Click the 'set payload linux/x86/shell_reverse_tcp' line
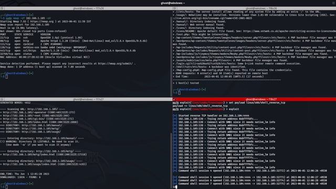Image resolution: width=336 pixels, height=189 pixels. (229, 103)
